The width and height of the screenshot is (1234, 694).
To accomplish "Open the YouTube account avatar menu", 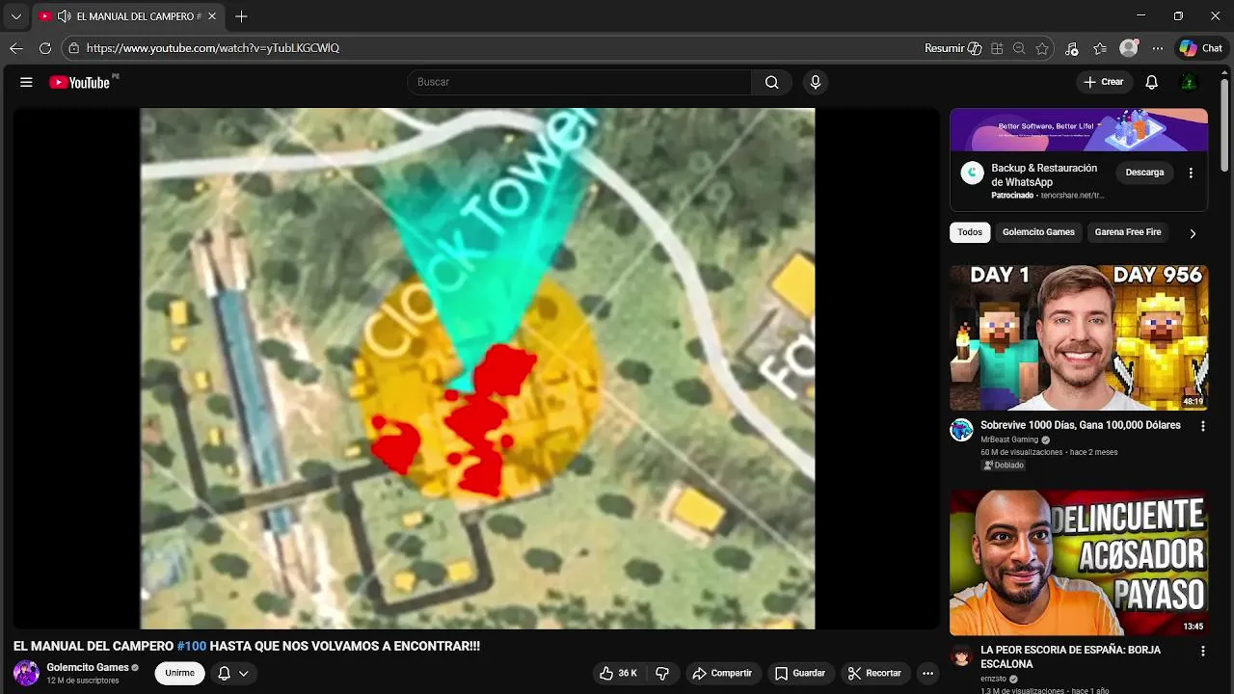I will click(x=1189, y=82).
